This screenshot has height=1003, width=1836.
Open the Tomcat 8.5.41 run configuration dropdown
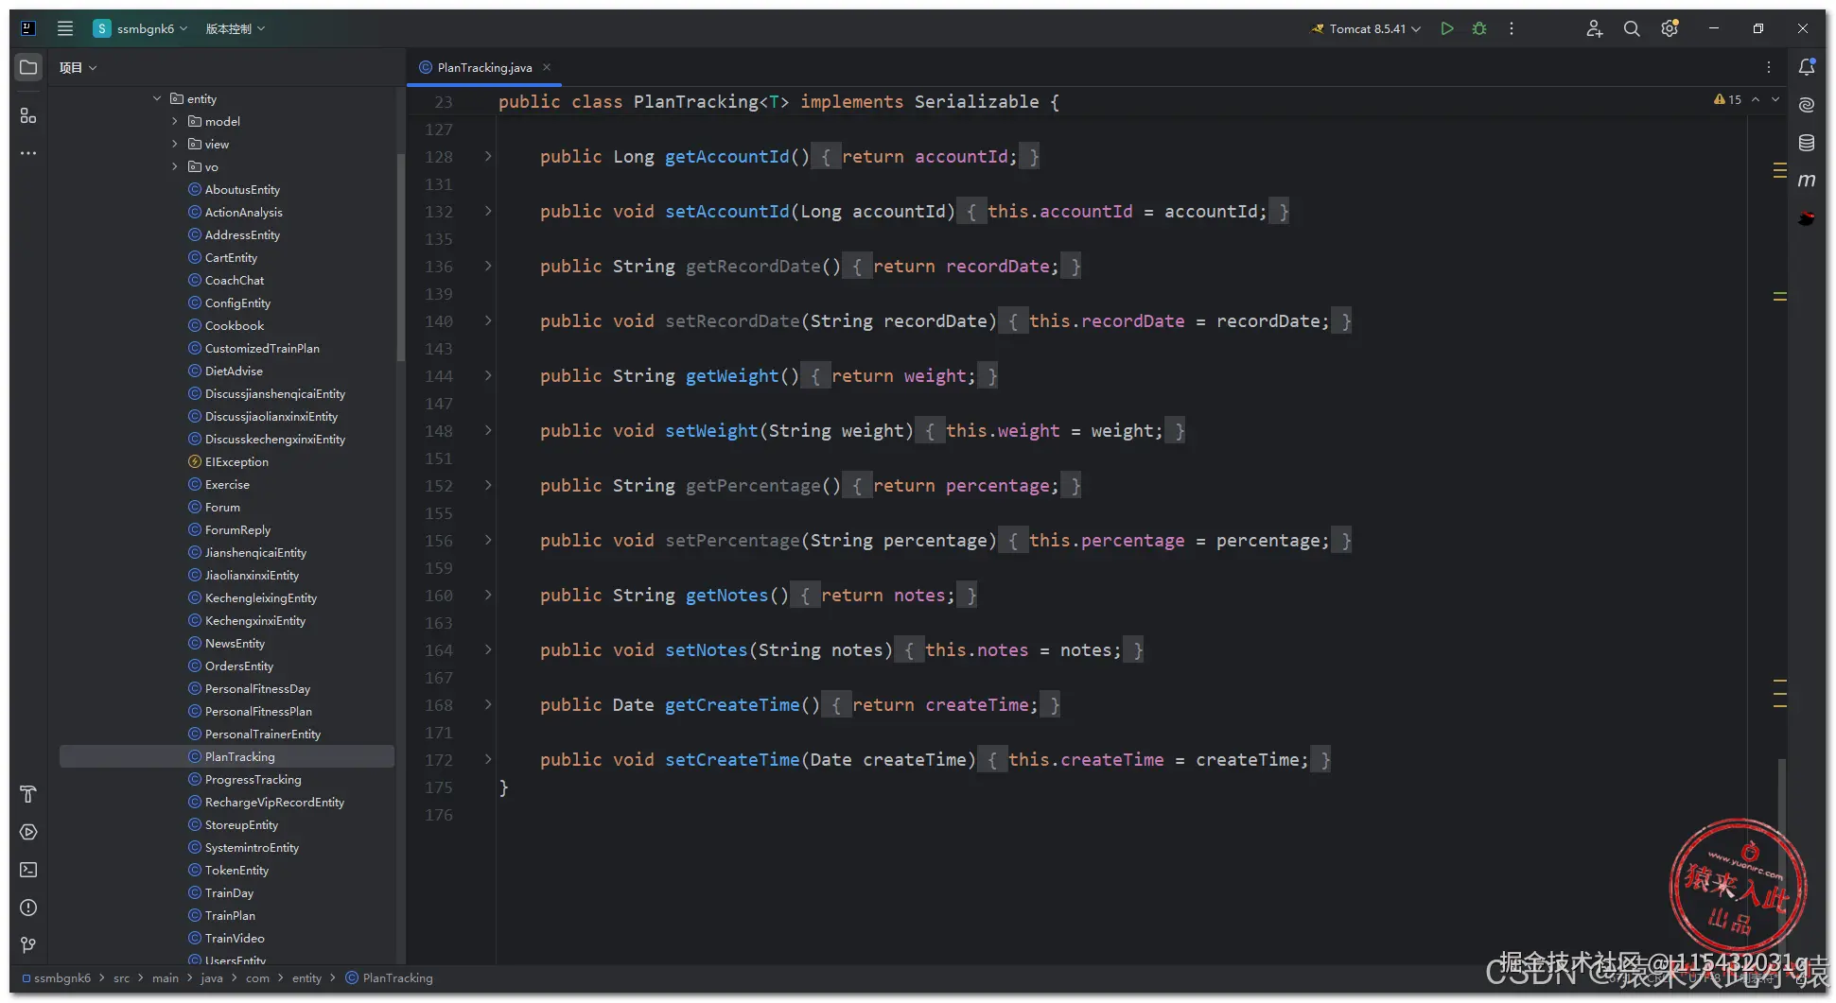[x=1366, y=28]
